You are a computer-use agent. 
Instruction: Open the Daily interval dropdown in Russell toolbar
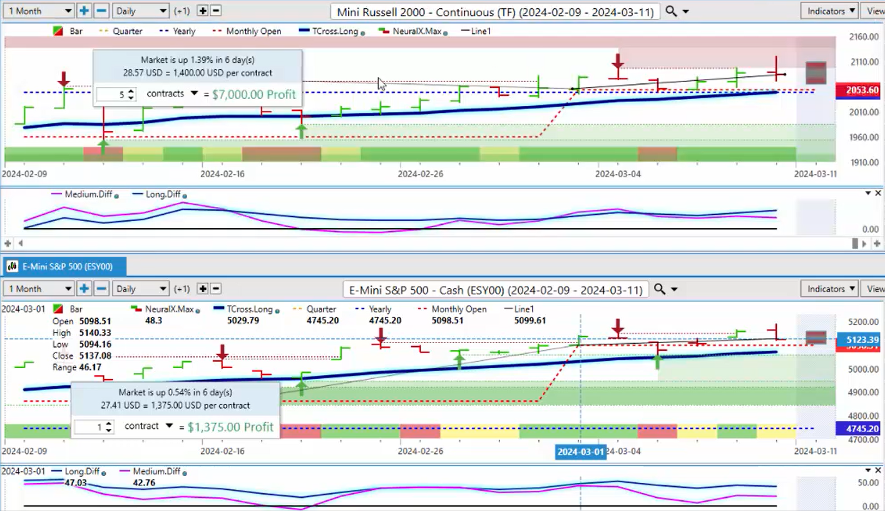pos(141,11)
